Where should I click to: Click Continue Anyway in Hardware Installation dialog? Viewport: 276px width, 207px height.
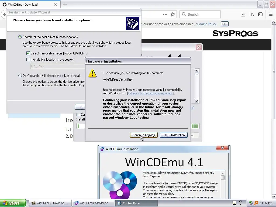click(x=144, y=135)
